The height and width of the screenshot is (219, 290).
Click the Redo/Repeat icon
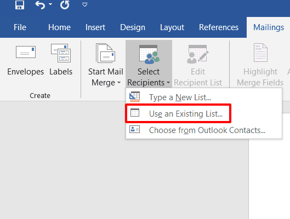(x=65, y=5)
